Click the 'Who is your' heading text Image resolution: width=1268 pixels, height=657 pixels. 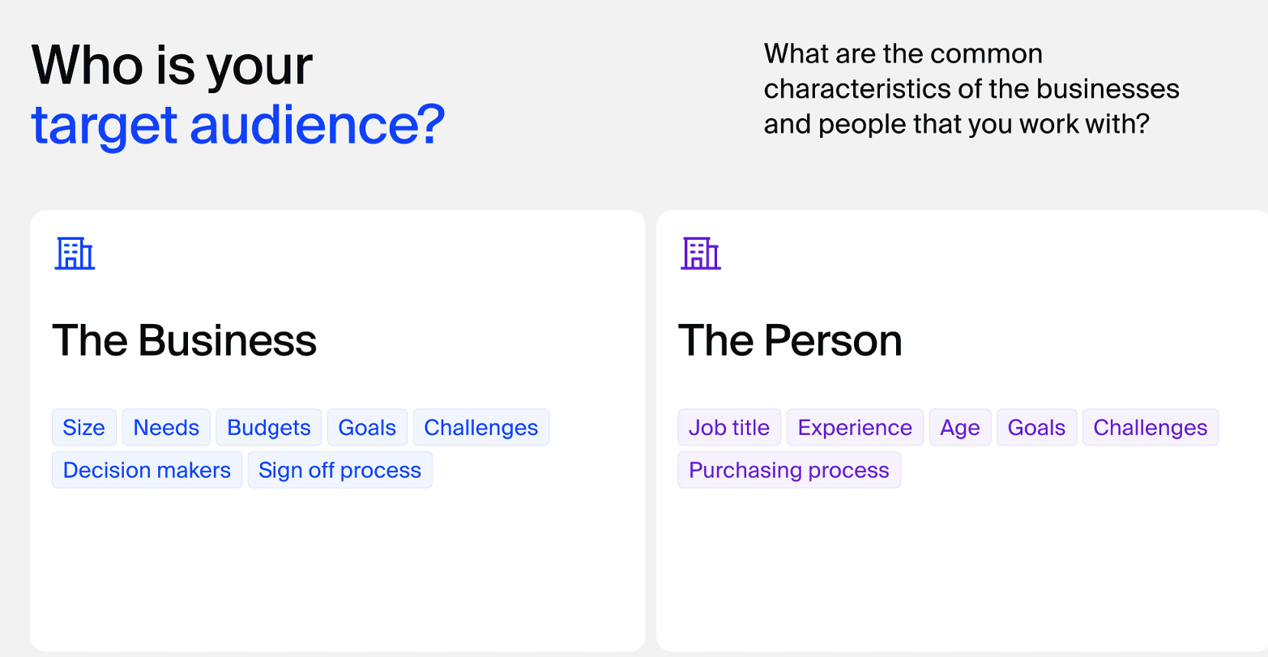(x=172, y=66)
